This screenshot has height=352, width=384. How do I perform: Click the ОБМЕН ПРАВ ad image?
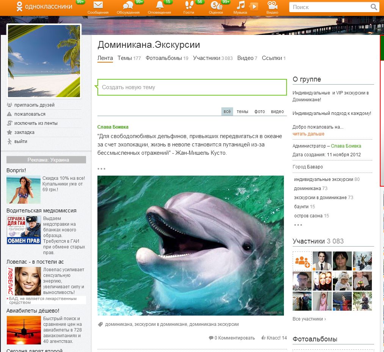pos(24,230)
